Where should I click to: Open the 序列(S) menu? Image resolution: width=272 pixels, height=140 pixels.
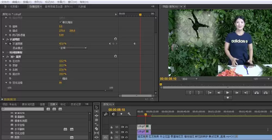coord(38,2)
